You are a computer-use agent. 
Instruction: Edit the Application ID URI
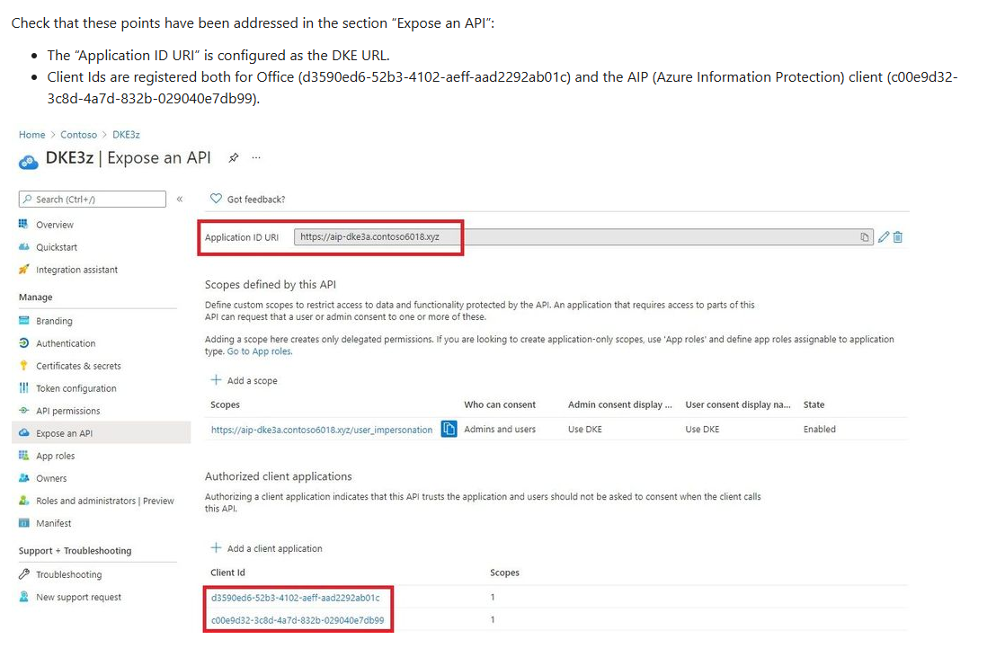(883, 237)
